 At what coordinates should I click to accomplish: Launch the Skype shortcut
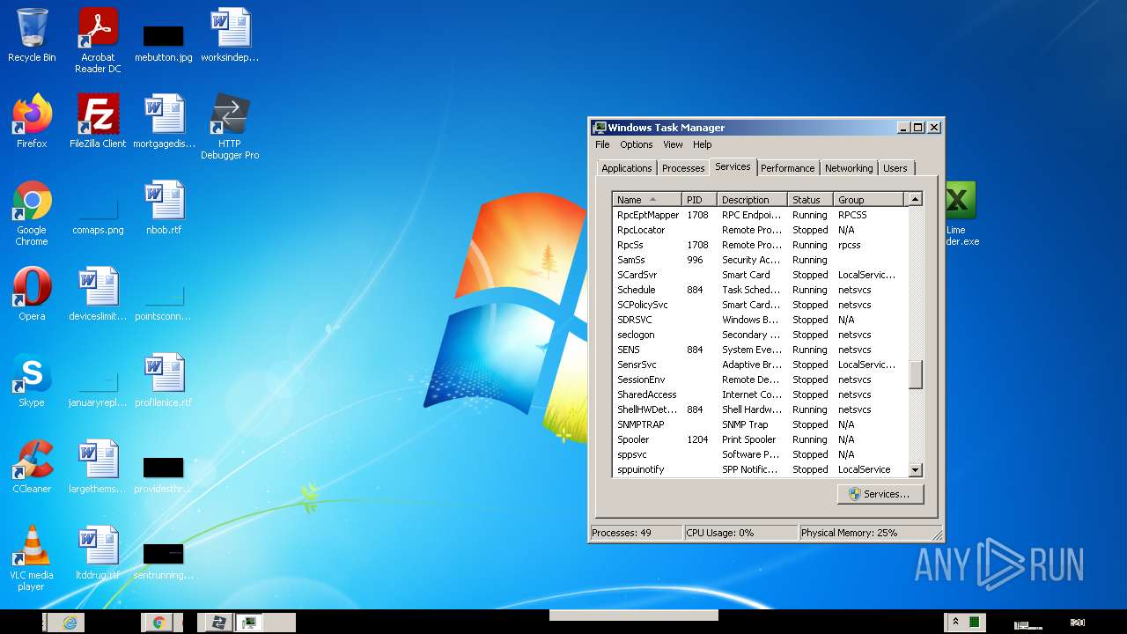[x=32, y=380]
